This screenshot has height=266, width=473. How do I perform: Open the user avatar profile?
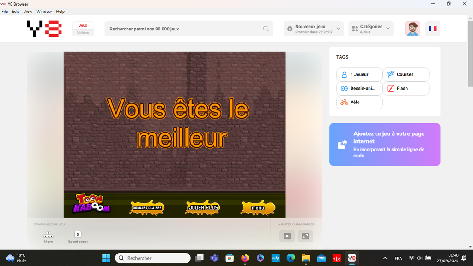[412, 29]
